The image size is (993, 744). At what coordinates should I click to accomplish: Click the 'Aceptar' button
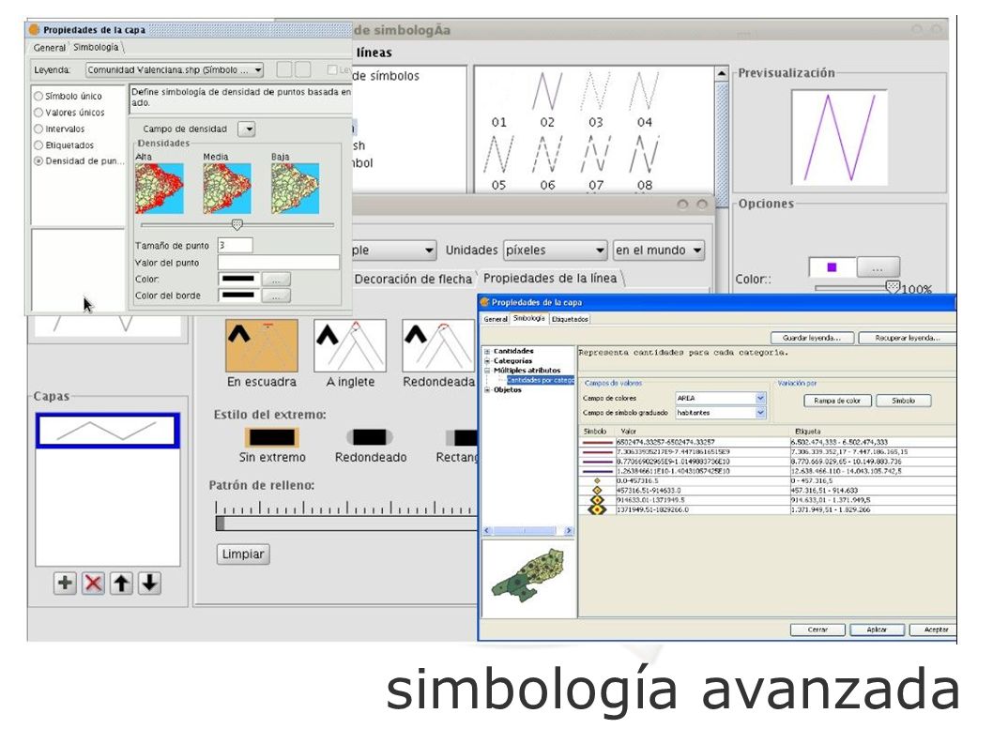pyautogui.click(x=932, y=630)
